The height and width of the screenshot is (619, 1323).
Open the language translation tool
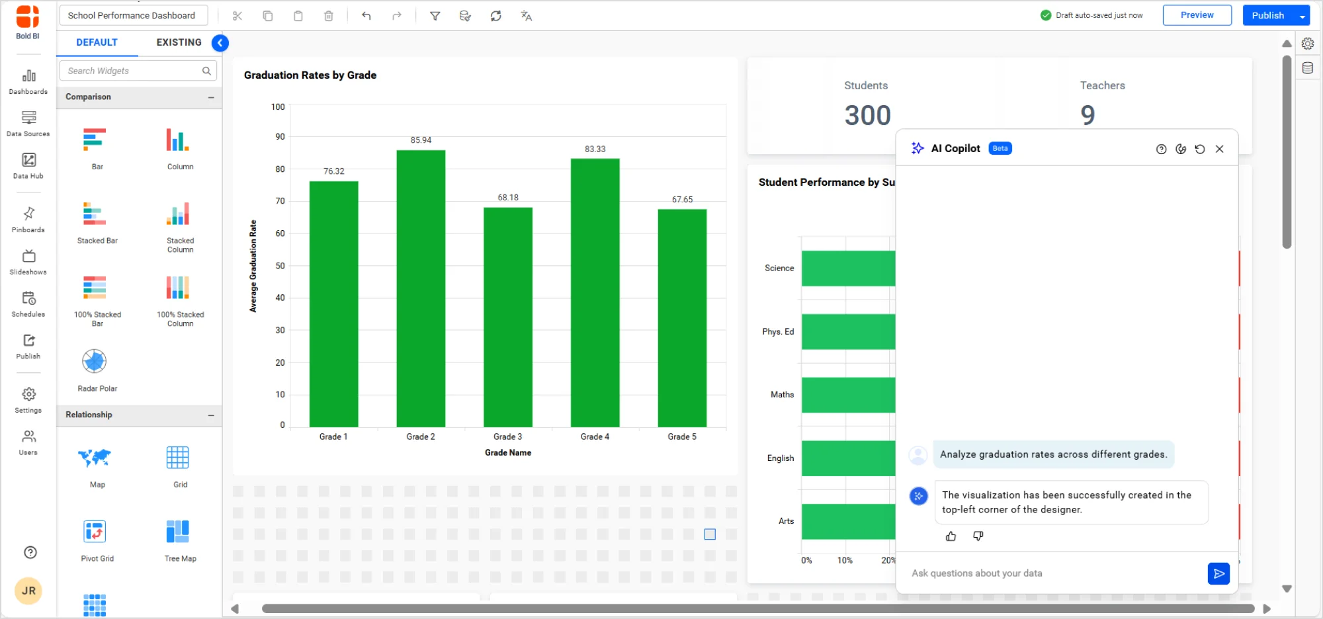pos(526,15)
